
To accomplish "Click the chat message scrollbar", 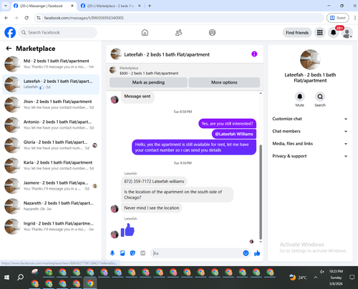I will click(261, 192).
